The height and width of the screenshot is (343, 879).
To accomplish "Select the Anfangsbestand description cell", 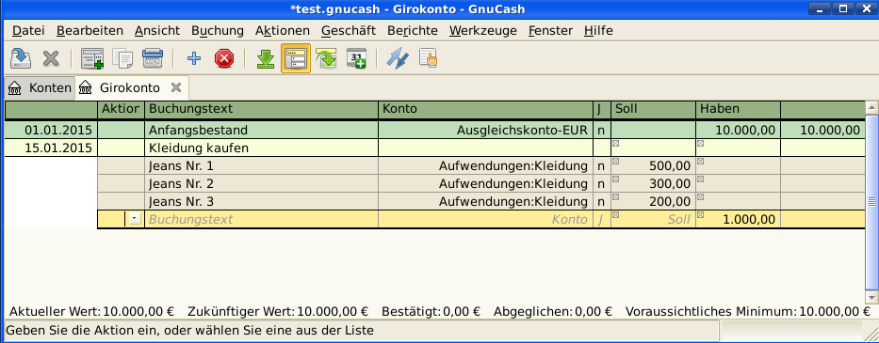I will (x=261, y=131).
